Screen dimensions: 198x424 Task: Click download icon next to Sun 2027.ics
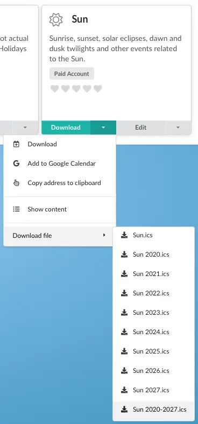(124, 390)
